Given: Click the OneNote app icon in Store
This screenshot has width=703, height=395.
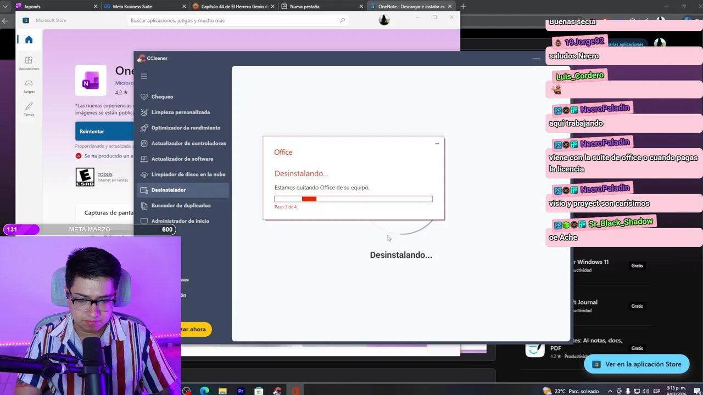Looking at the screenshot, I should [x=91, y=80].
